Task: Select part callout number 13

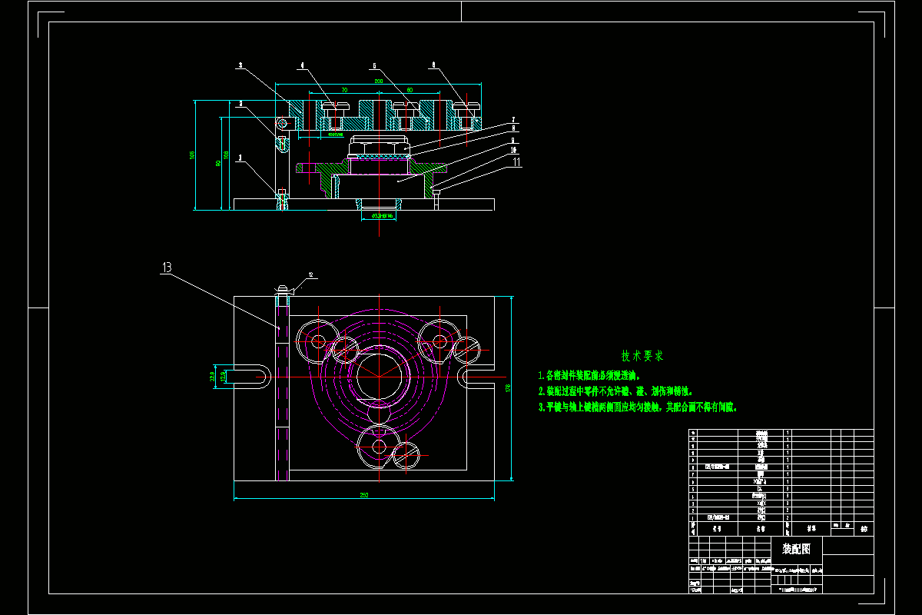Action: point(167,267)
